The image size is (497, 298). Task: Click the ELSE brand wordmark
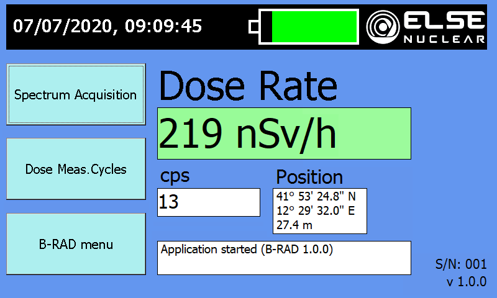click(444, 22)
